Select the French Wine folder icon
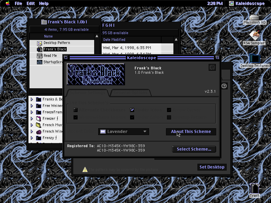The image size is (271, 203). click(x=39, y=132)
